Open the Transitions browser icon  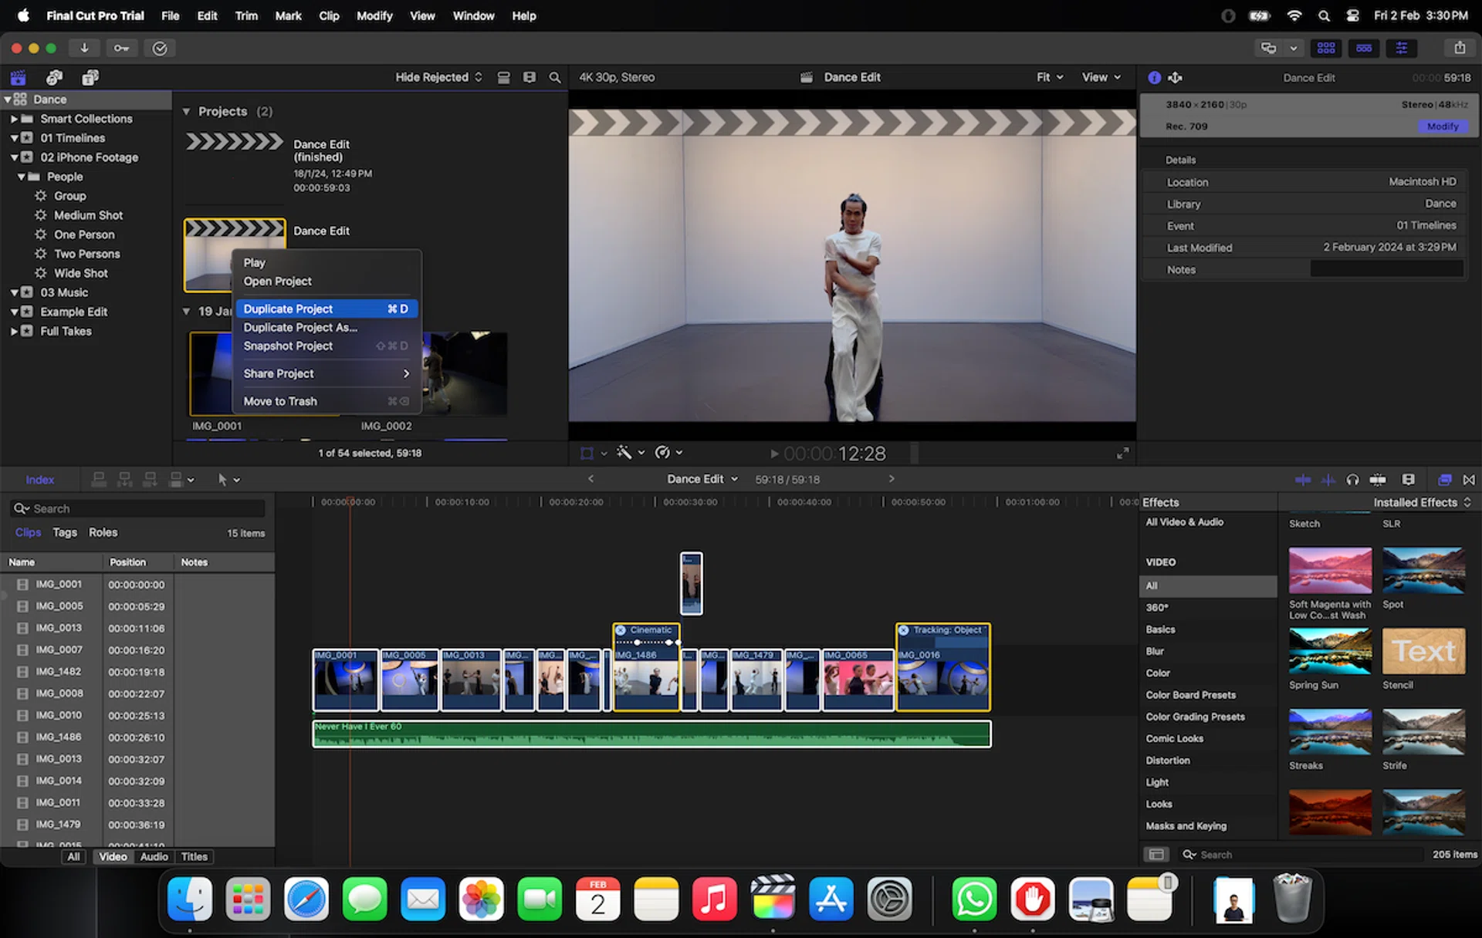(x=1469, y=479)
